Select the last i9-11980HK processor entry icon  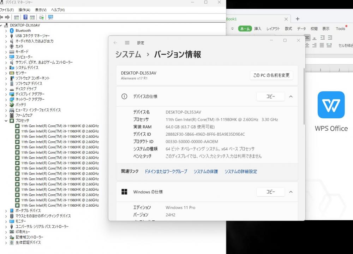click(x=17, y=205)
